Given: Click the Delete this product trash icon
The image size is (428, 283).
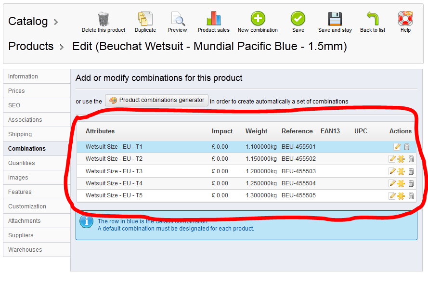Looking at the screenshot, I should 104,19.
